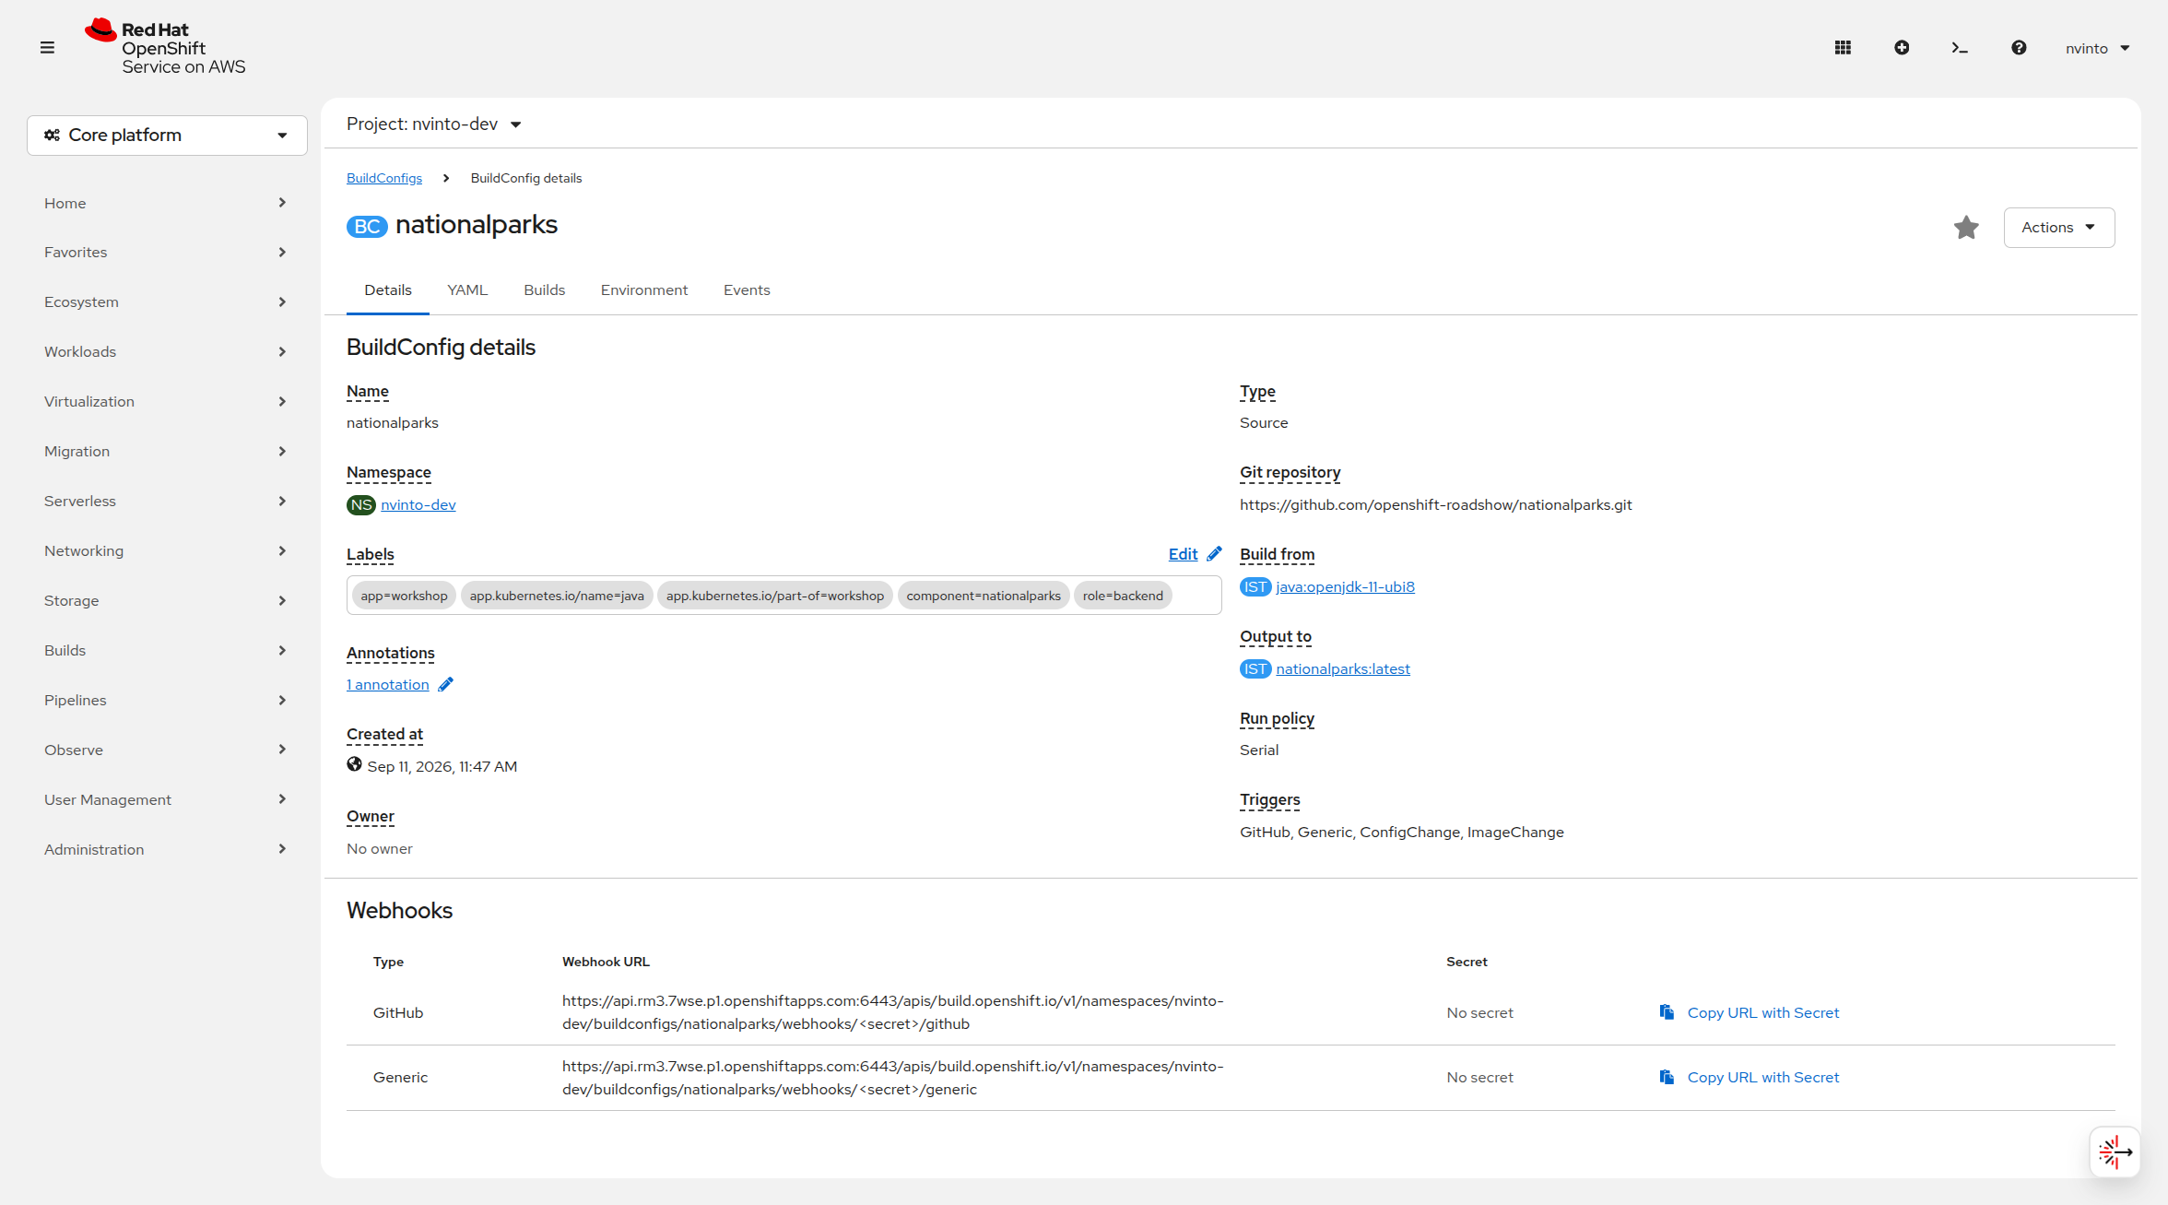Open the application launcher grid
The height and width of the screenshot is (1205, 2168).
pyautogui.click(x=1843, y=48)
